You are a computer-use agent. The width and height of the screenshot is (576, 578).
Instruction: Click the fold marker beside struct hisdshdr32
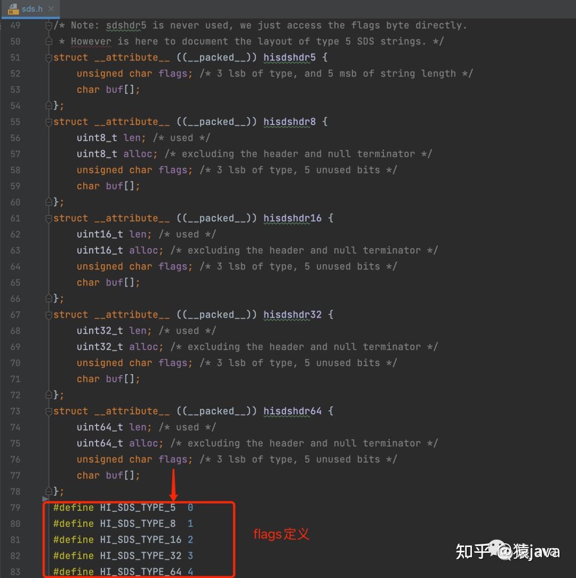tap(48, 314)
